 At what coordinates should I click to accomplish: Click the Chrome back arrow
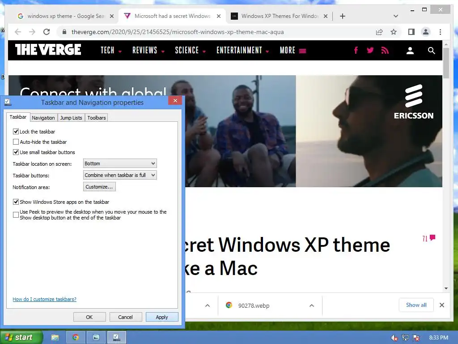pyautogui.click(x=18, y=32)
